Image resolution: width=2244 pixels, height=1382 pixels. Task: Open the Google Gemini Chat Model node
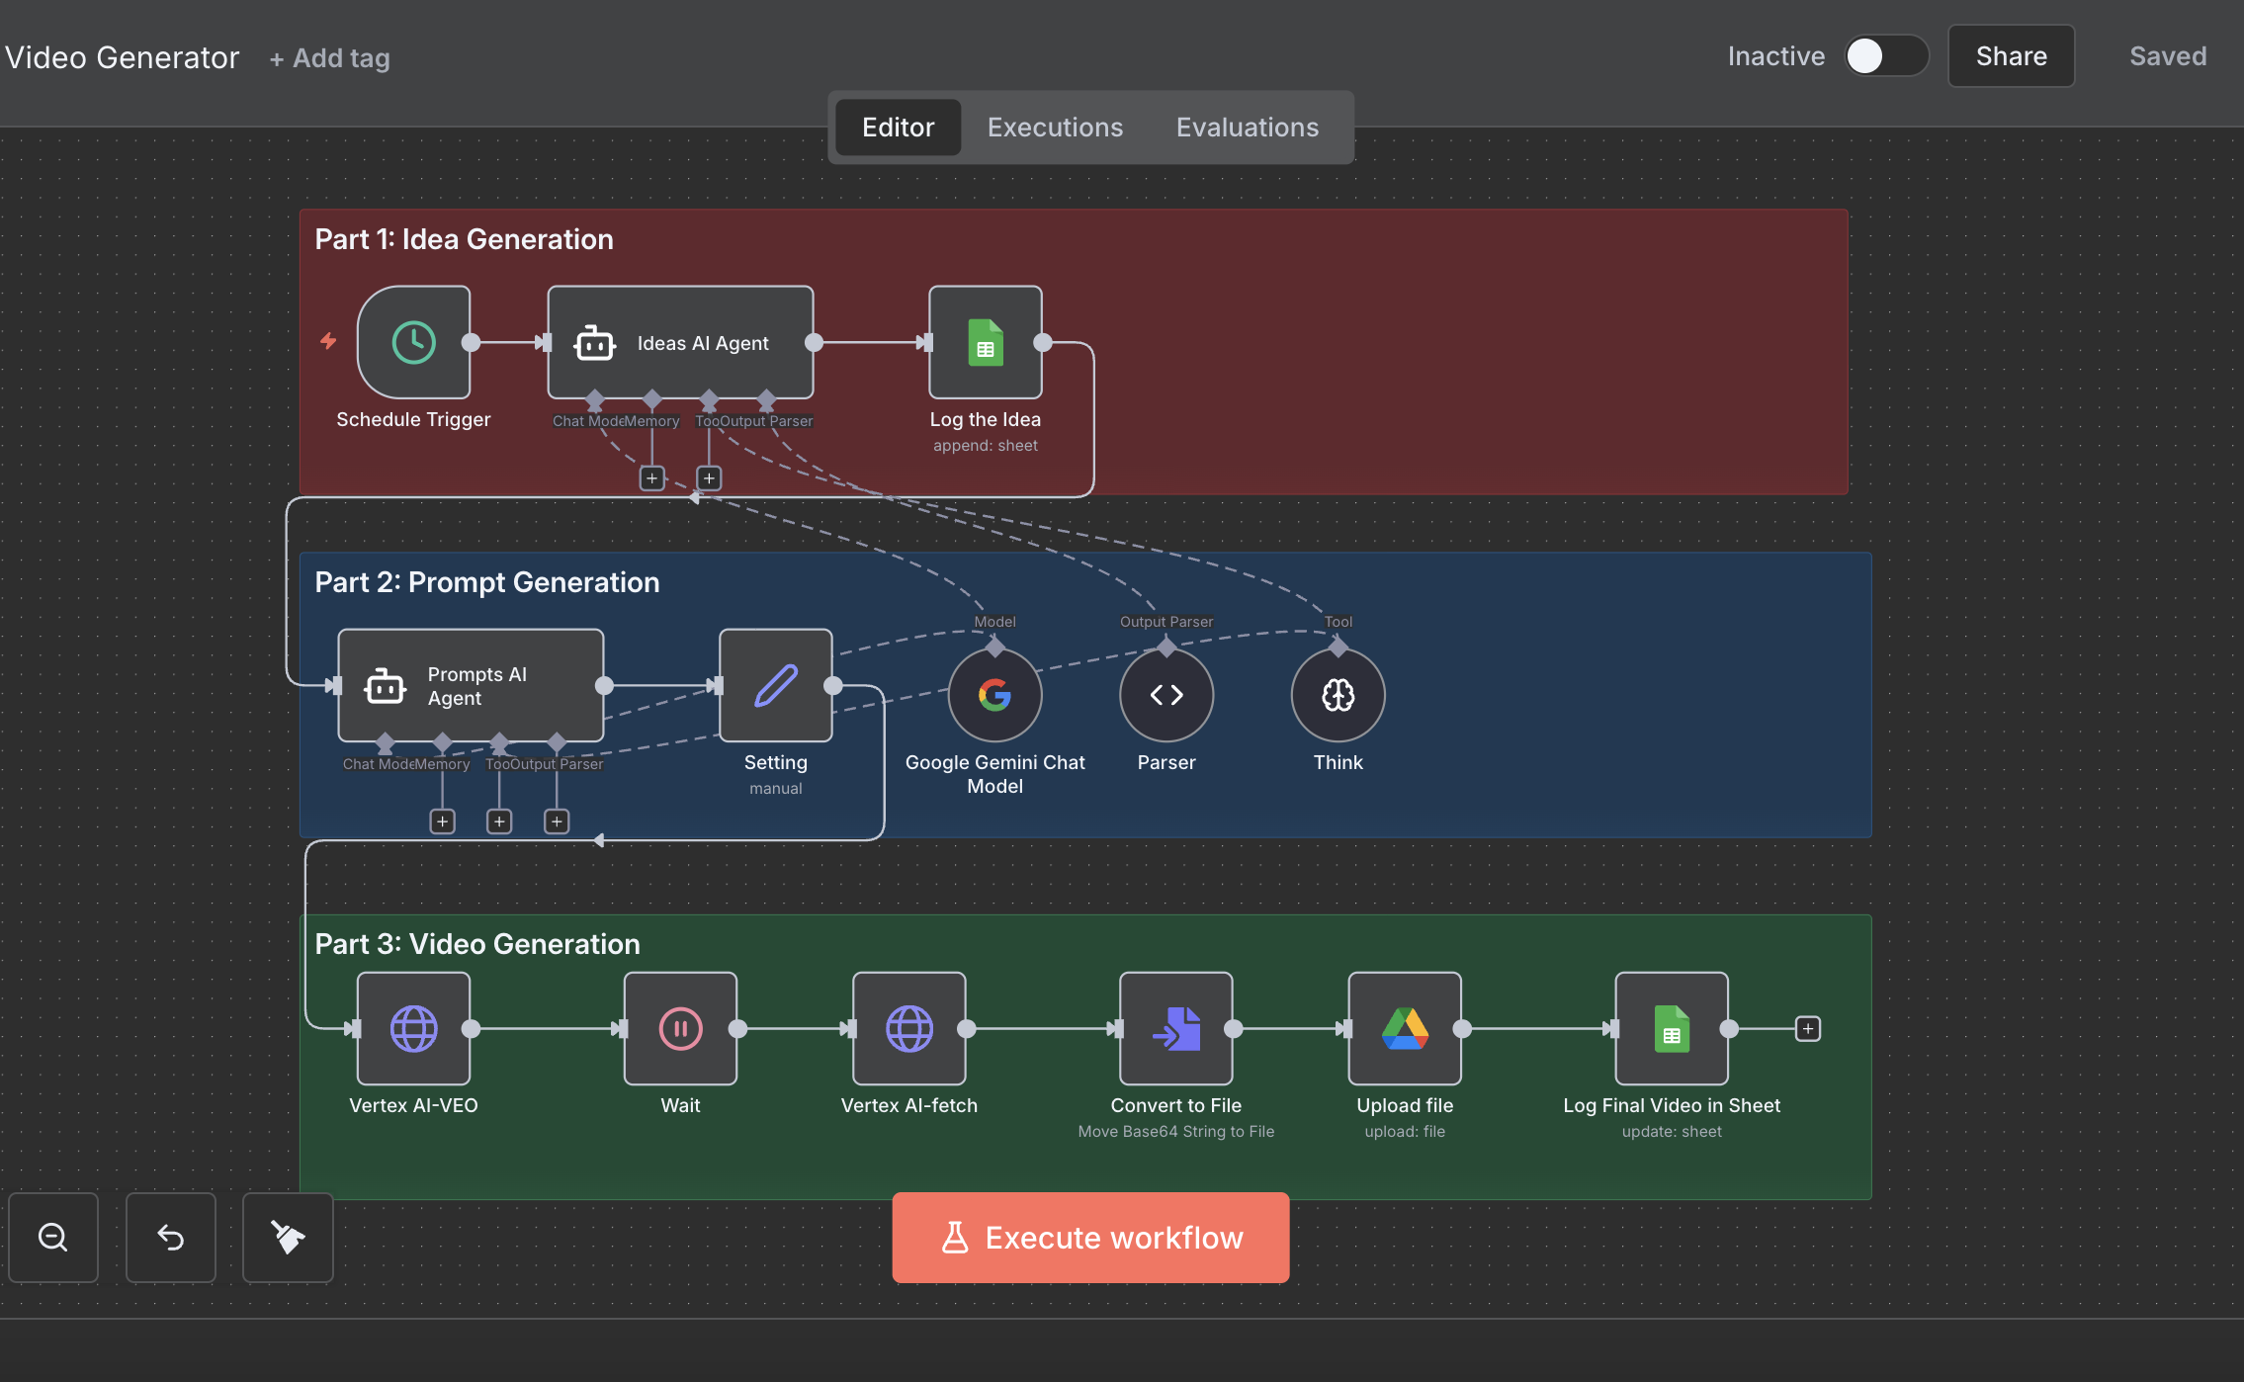pyautogui.click(x=994, y=695)
